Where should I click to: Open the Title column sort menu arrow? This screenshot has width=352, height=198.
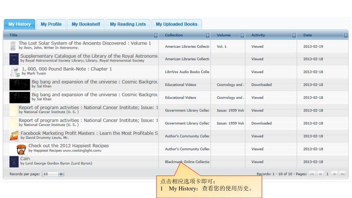[156, 35]
